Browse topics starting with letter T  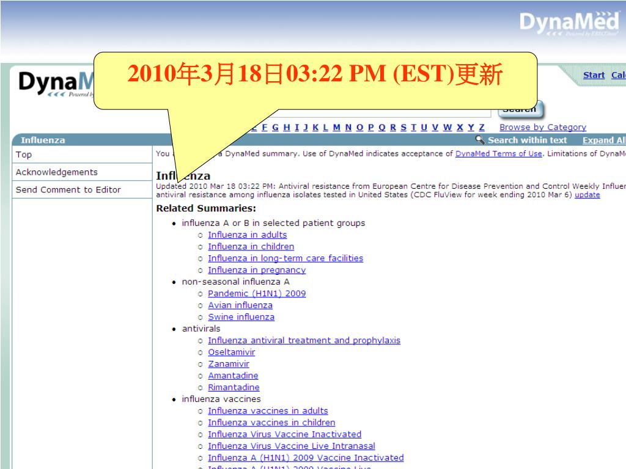tap(414, 127)
